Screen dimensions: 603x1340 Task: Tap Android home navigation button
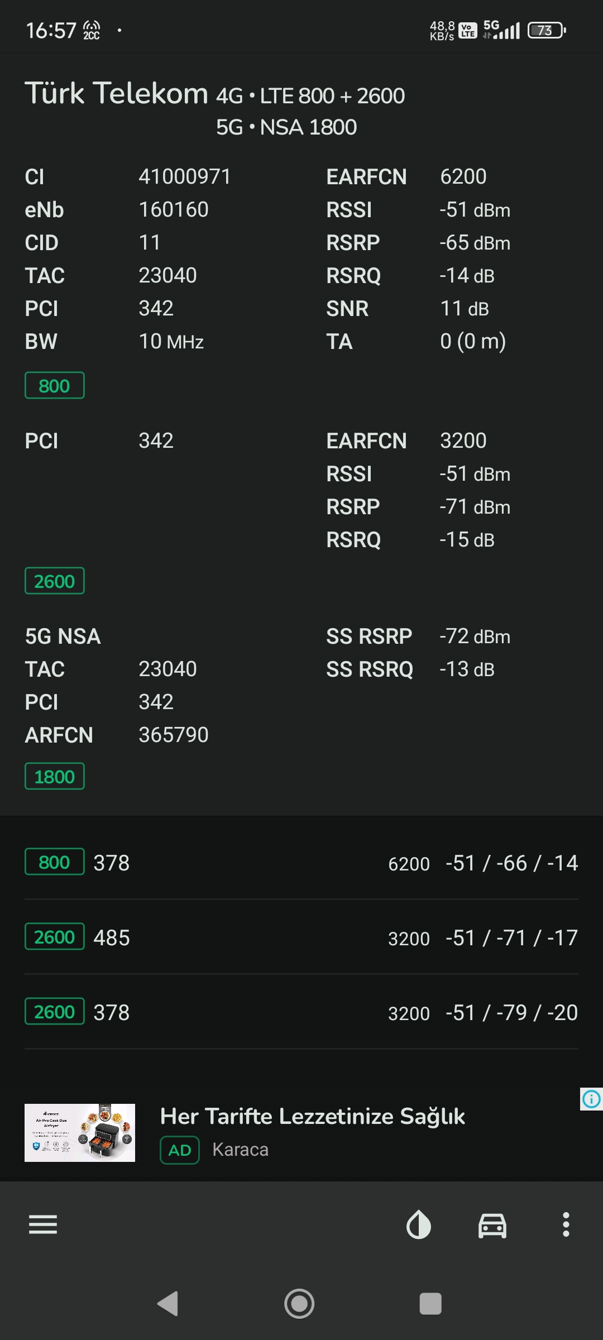point(299,1304)
